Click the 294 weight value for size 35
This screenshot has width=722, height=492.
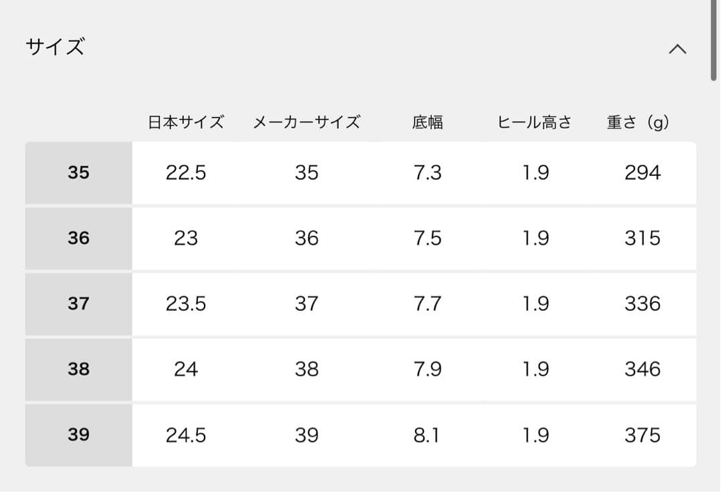pos(642,172)
